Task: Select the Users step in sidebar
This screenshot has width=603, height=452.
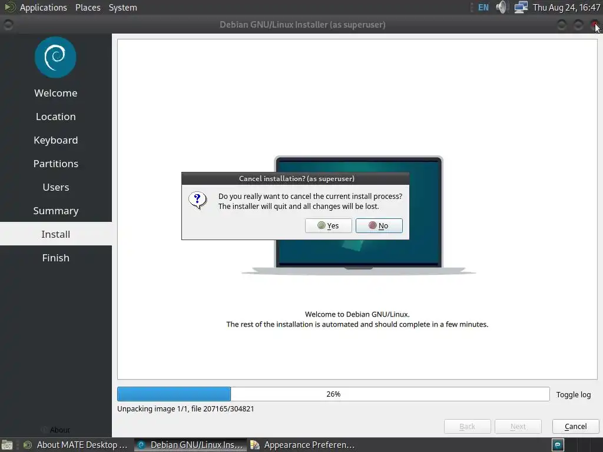Action: pyautogui.click(x=56, y=187)
